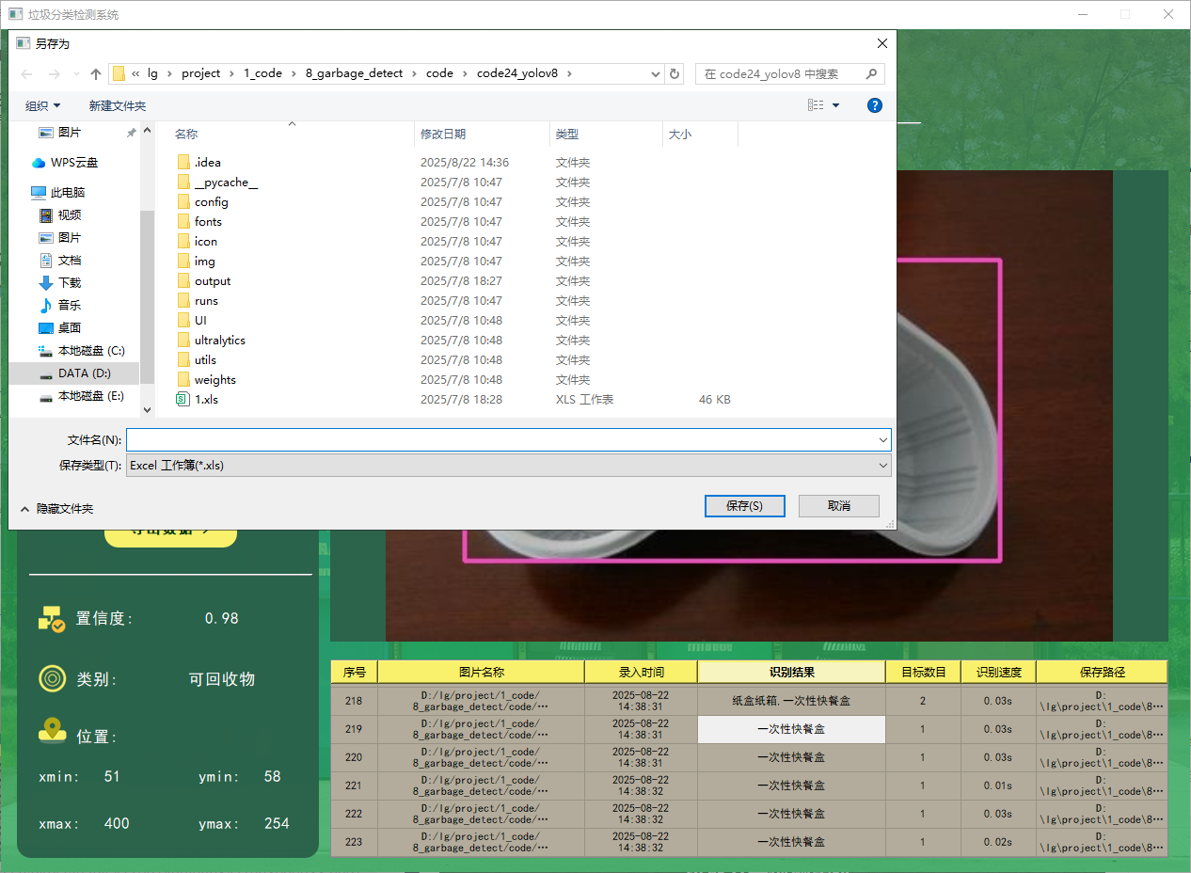
Task: Open 保存类型 dropdown
Action: coord(509,465)
